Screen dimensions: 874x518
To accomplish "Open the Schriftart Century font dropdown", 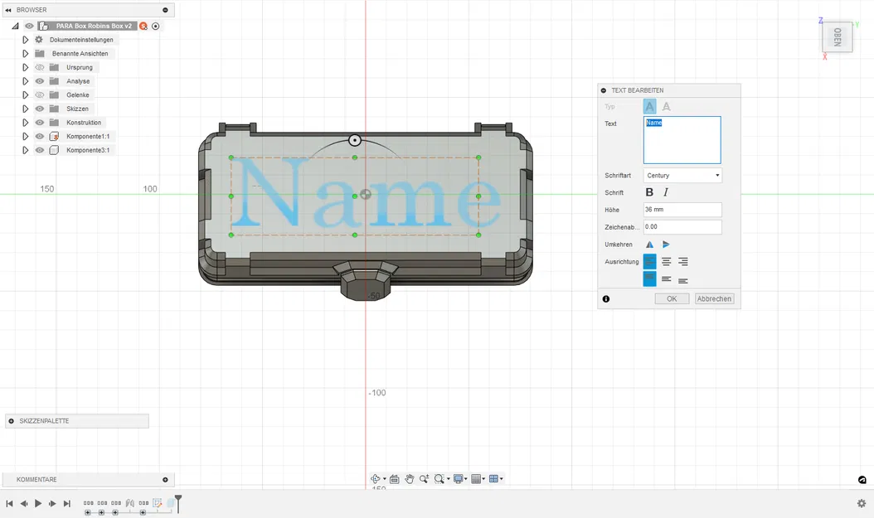I will point(682,176).
